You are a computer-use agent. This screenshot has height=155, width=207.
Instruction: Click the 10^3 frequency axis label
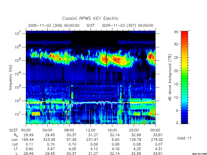(18, 87)
